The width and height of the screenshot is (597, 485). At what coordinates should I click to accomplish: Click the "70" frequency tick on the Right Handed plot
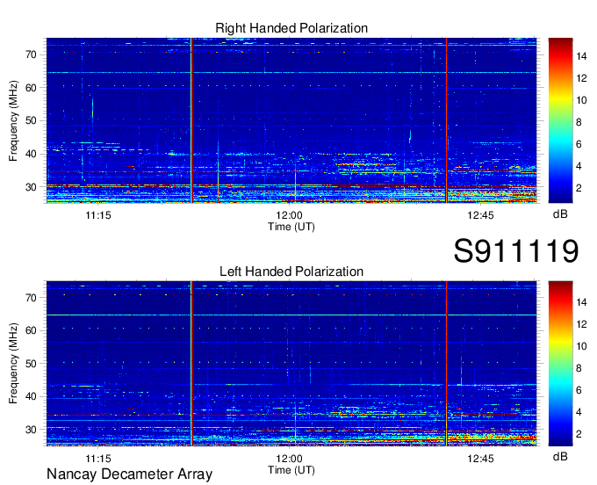click(32, 54)
